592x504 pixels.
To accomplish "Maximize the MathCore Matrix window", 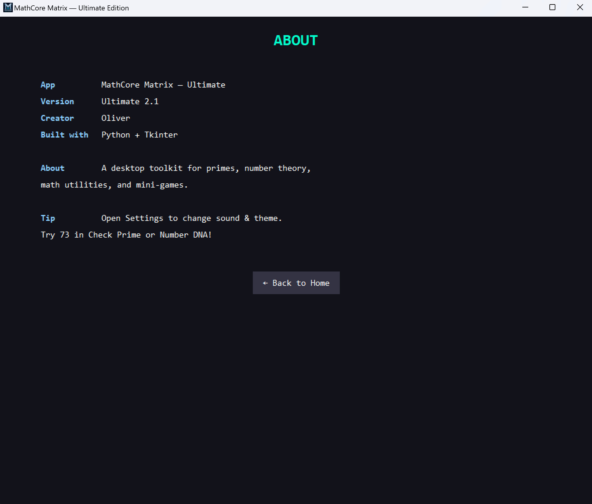I will tap(552, 8).
